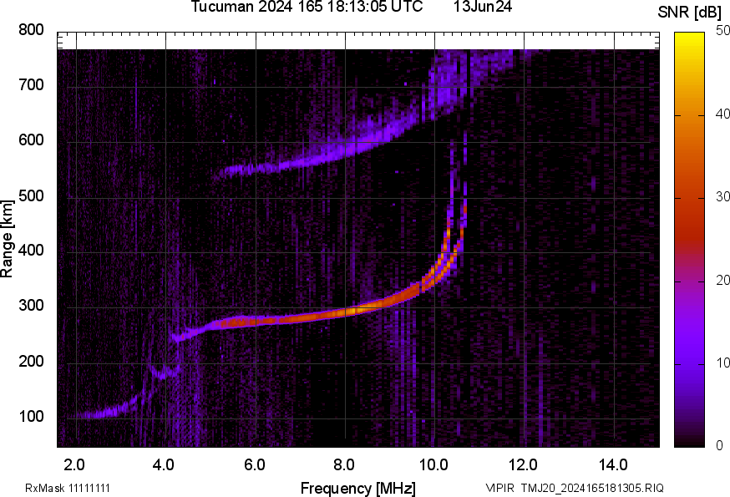This screenshot has height=497, width=730.
Task: Click the range tick label '600'
Action: [31, 139]
